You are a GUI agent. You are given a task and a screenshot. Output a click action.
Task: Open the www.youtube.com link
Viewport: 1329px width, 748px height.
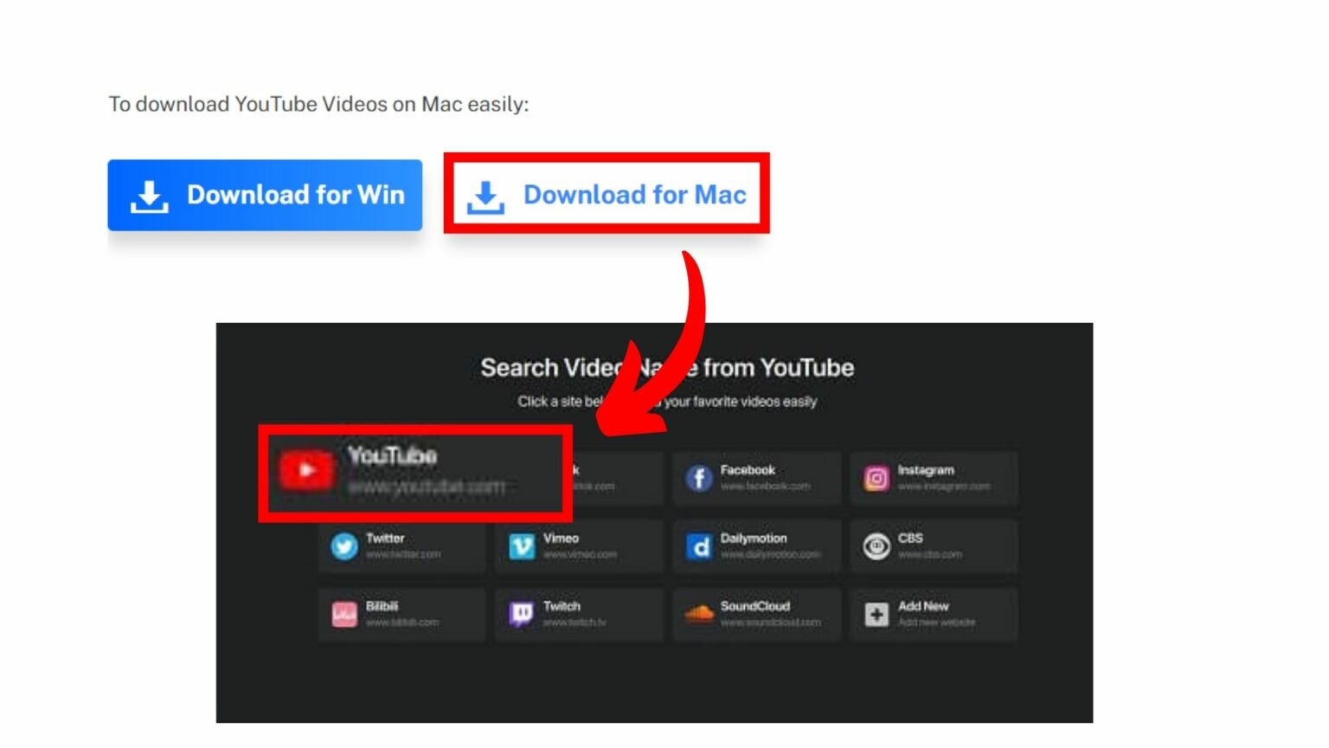pos(428,487)
